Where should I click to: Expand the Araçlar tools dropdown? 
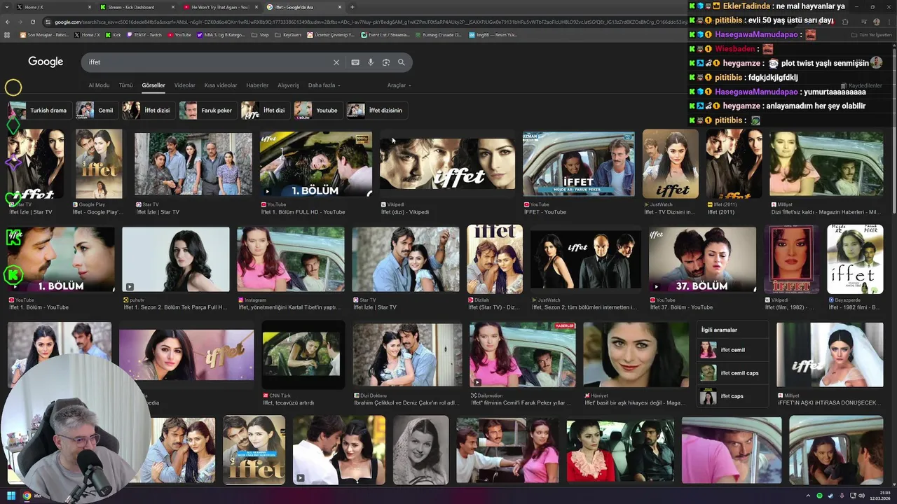point(399,85)
